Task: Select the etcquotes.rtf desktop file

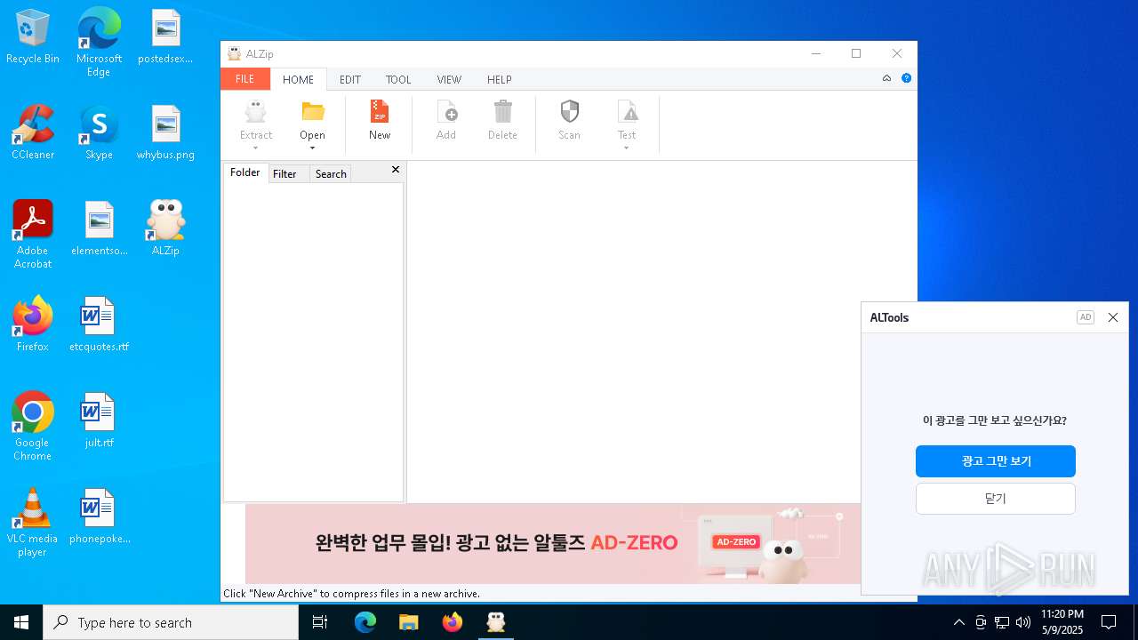Action: 99,324
